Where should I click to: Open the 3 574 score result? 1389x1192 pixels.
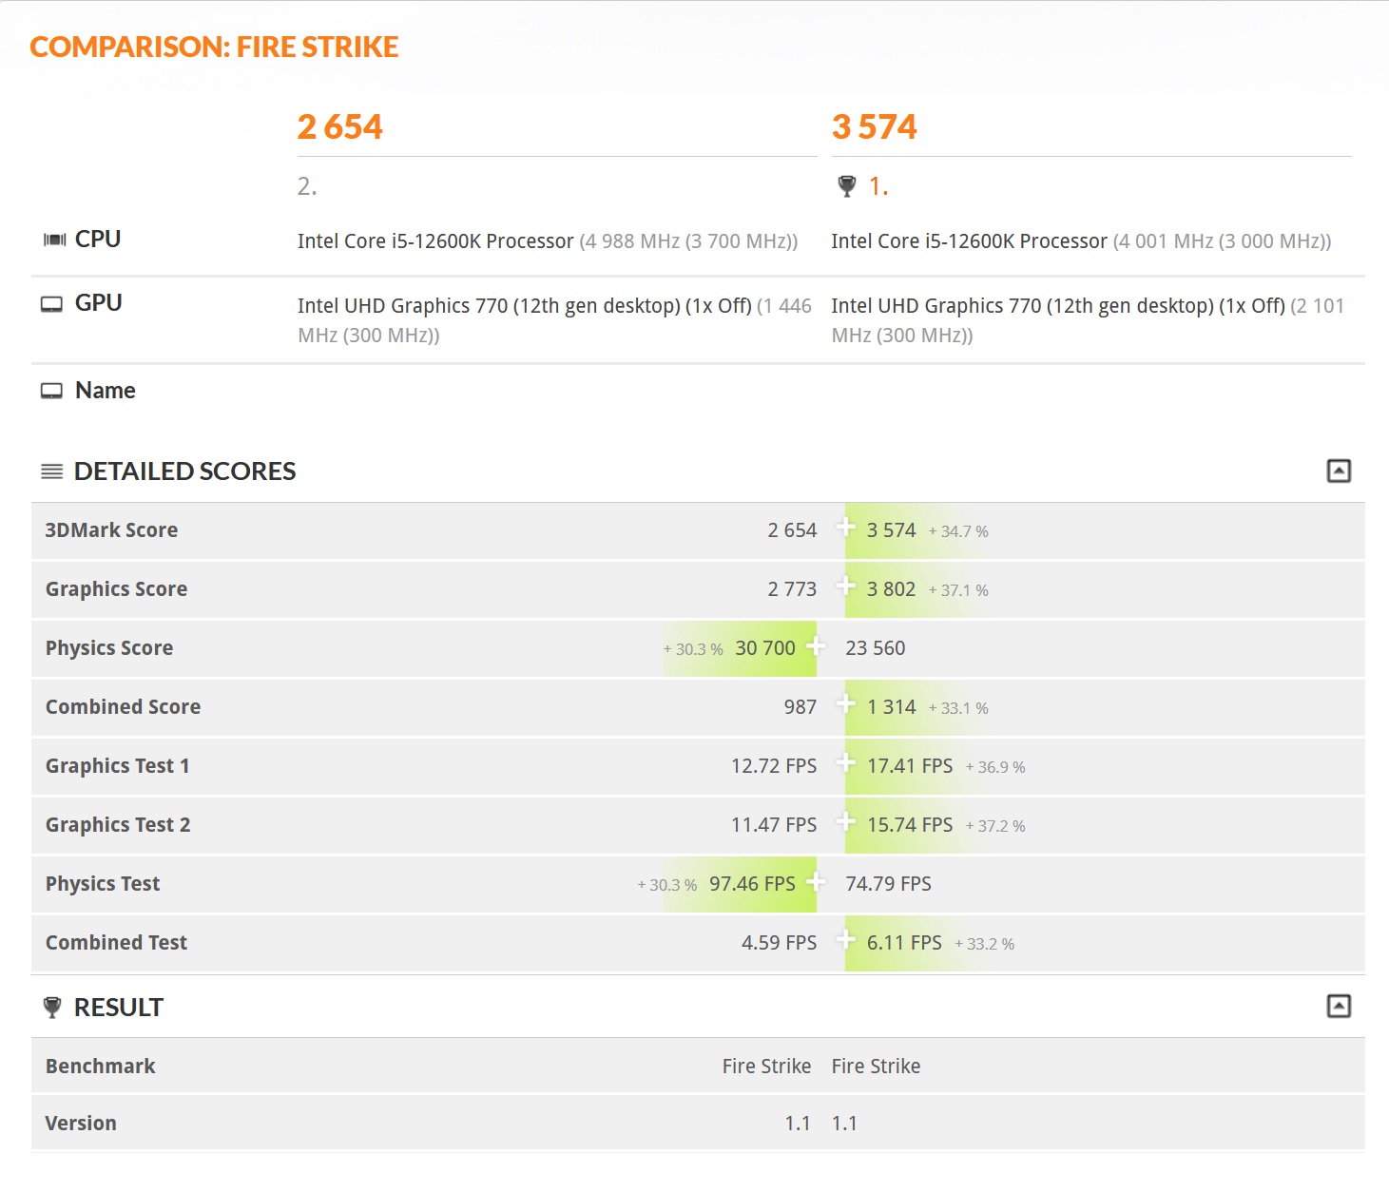[x=875, y=127]
